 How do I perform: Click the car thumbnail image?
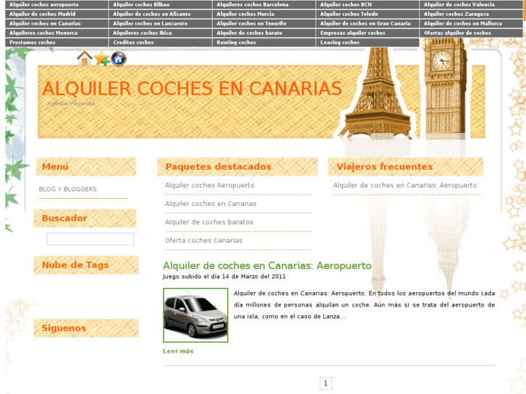(195, 315)
